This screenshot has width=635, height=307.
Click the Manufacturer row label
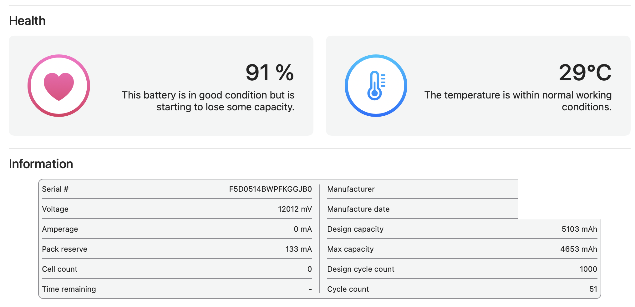coord(351,189)
